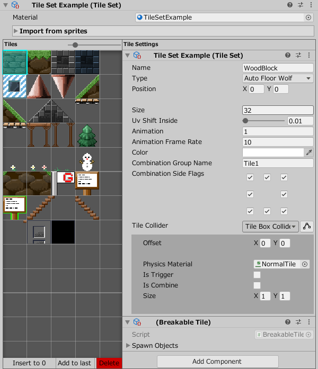Select the grass-topped dirt tile
Viewport: 318px width, 369px height.
pyautogui.click(x=39, y=62)
